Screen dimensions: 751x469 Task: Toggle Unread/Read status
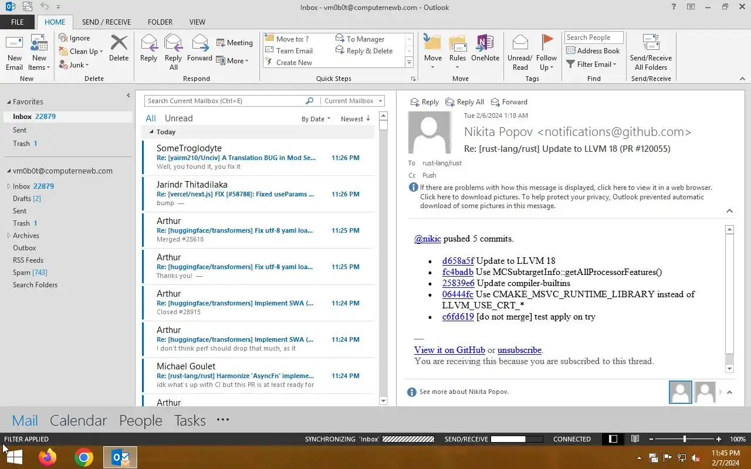pyautogui.click(x=520, y=53)
